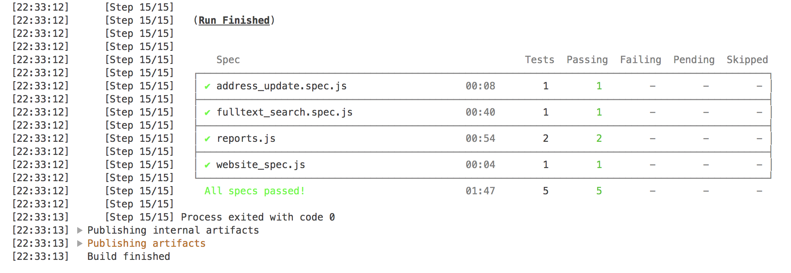Click the reports.js duration 00:54
Screen dimensions: 791x273
click(x=480, y=139)
